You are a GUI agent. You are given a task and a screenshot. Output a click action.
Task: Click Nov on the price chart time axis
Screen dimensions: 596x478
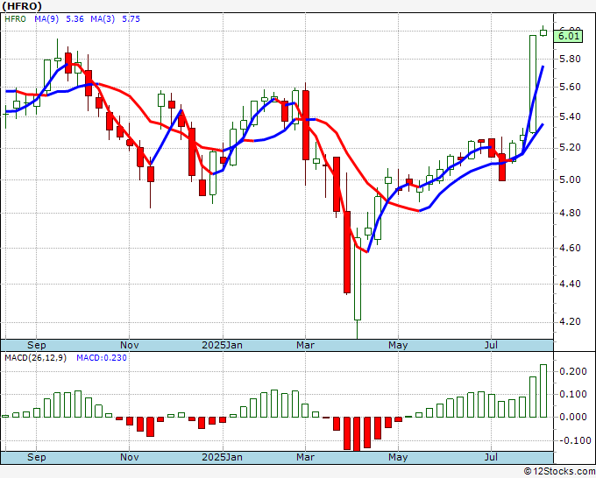[129, 345]
